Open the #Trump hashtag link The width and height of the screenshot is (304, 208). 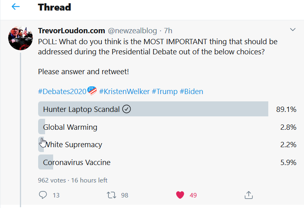click(164, 91)
